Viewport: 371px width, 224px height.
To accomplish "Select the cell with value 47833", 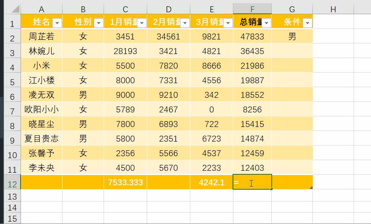I will (x=252, y=37).
